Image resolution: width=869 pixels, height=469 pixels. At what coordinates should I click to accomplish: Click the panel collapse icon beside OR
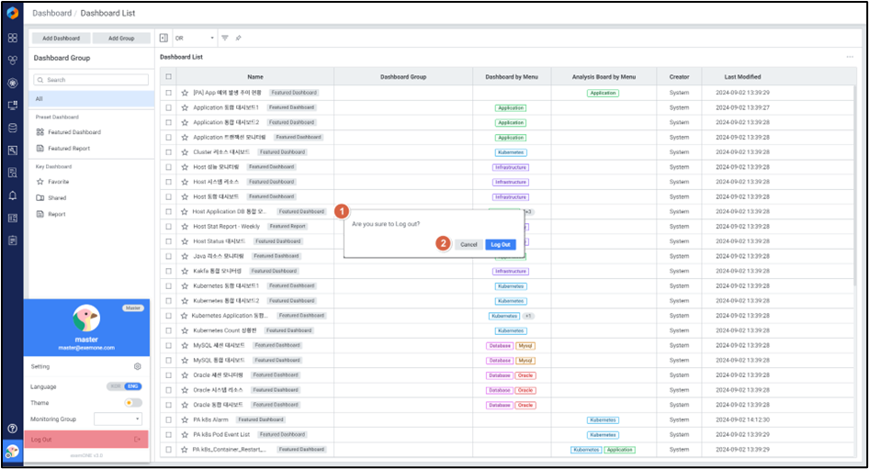tap(164, 39)
